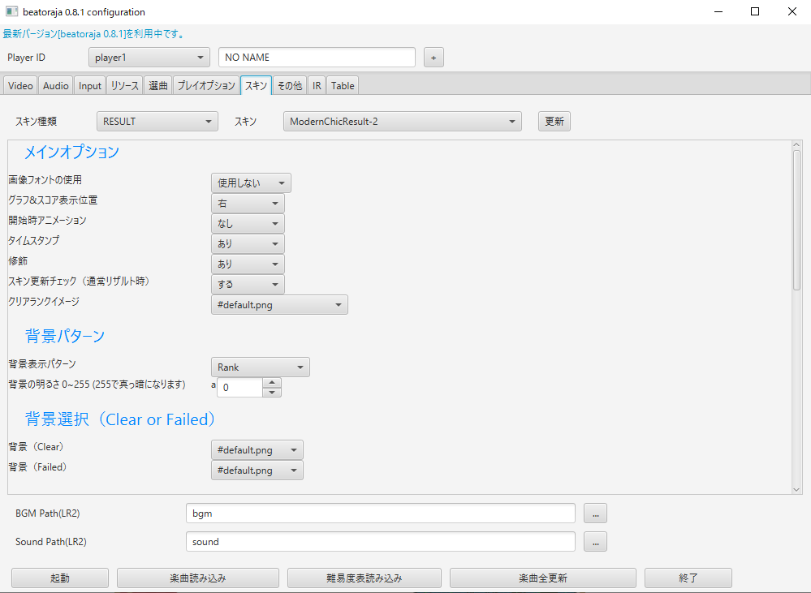Expand the スキン種類 RESULT dropdown
The image size is (811, 593).
point(157,122)
